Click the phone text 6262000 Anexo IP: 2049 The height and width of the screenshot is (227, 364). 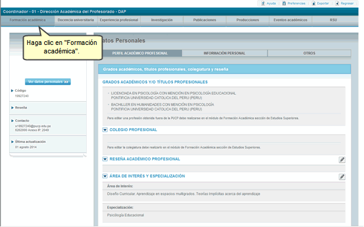32,130
